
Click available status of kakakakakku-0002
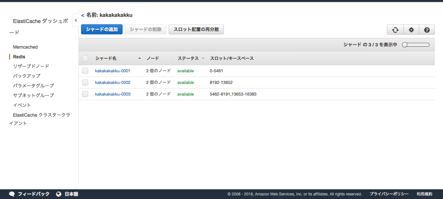186,83
